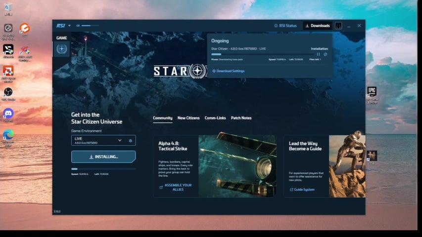
Task: Open the RSI logo menu in launcher
Action: [x=61, y=26]
